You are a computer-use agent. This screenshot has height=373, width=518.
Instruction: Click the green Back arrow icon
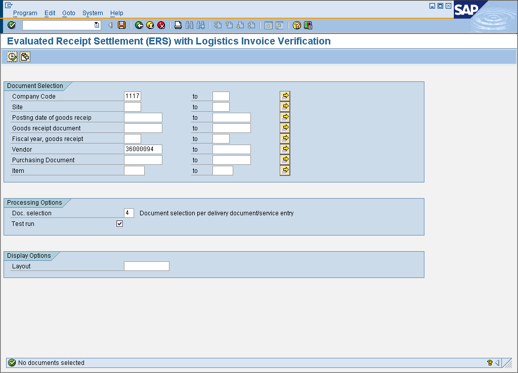point(139,25)
